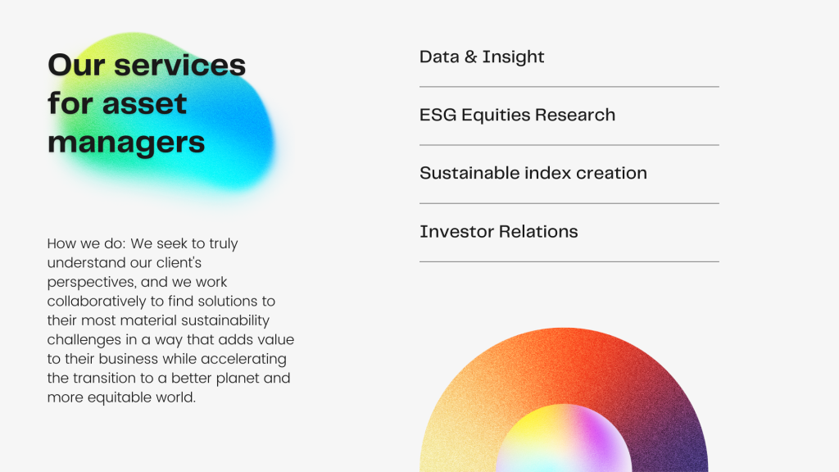Click the 'Data & Insight' service item
Screen dimensions: 839x472
[x=482, y=57]
